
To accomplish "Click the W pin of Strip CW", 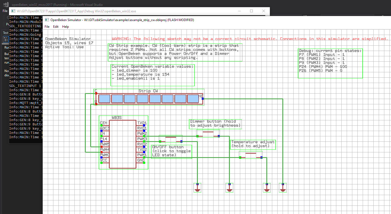I will pos(96,104).
